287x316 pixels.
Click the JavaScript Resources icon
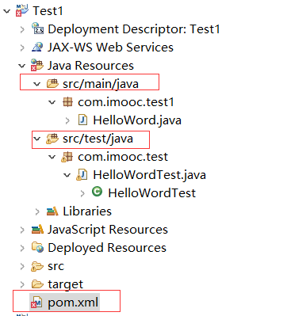point(37,229)
